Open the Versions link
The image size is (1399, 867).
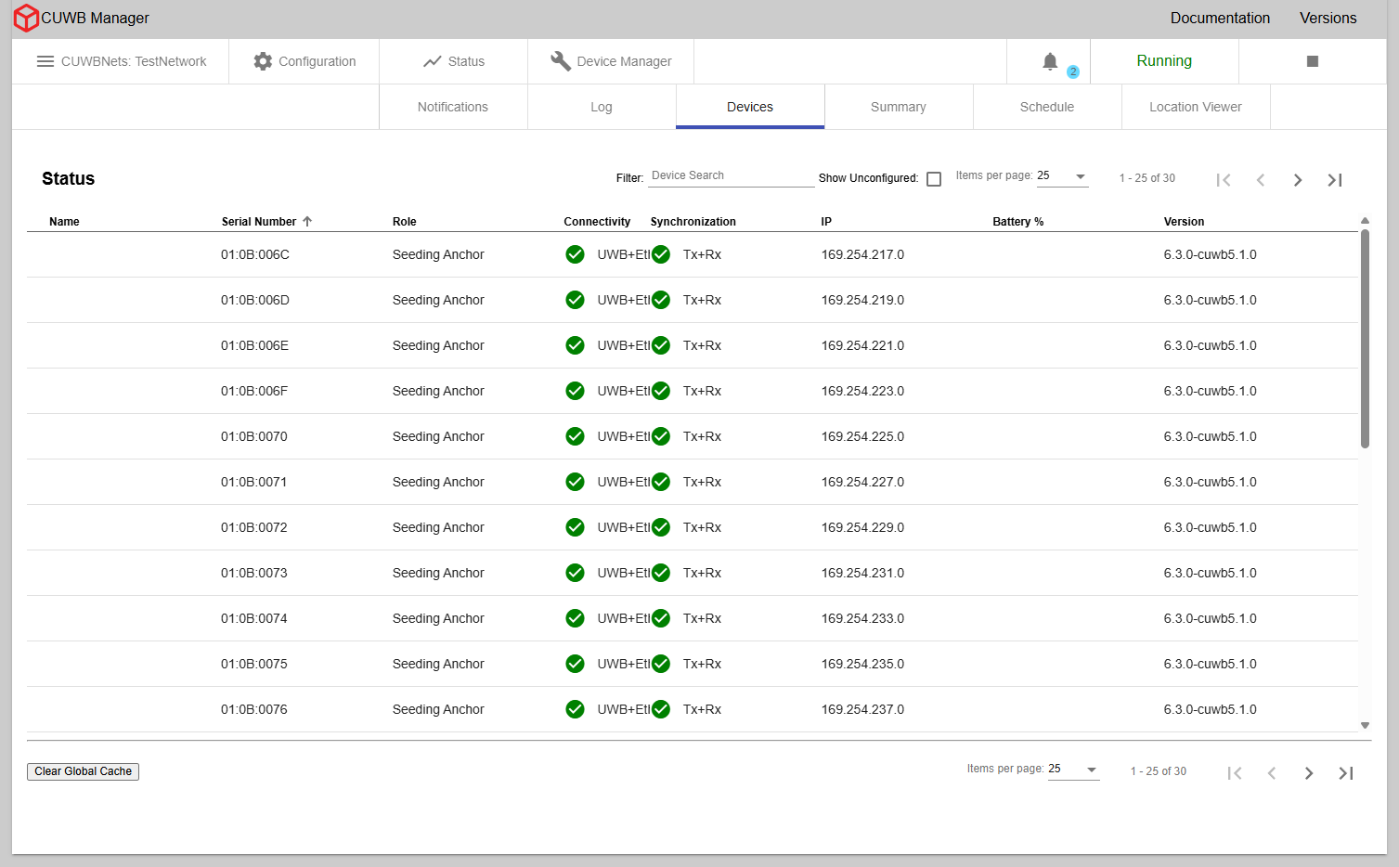(x=1328, y=18)
